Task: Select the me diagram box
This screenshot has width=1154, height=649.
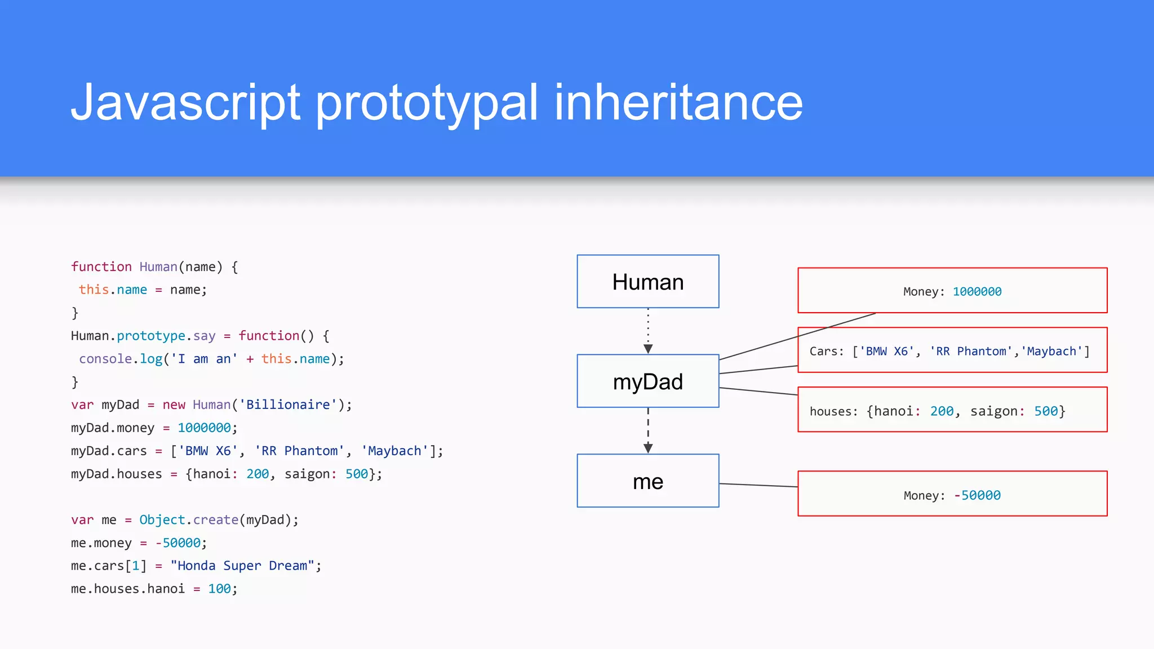Action: click(647, 481)
